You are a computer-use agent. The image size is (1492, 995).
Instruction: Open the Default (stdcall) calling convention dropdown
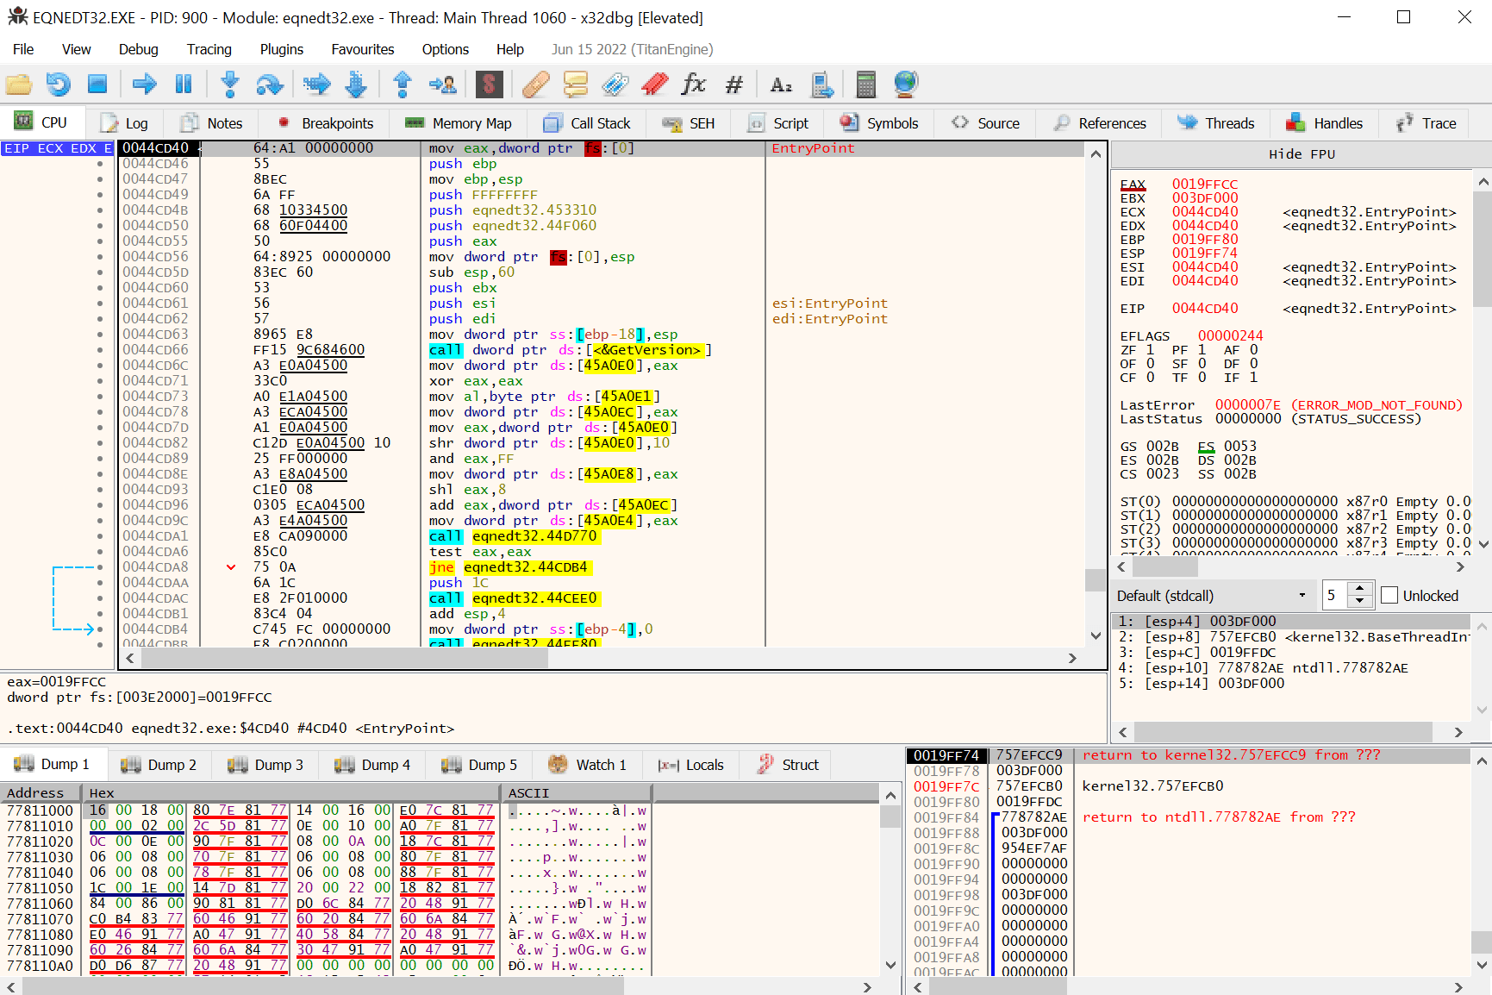[1213, 596]
